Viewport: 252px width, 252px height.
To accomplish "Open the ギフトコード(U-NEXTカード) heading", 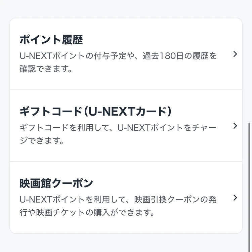I will [x=95, y=112].
